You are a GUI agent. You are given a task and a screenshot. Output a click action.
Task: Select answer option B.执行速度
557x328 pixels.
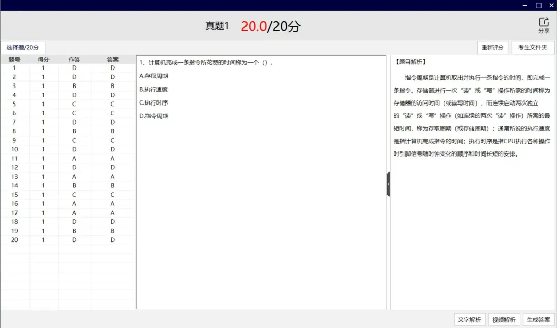click(x=154, y=89)
